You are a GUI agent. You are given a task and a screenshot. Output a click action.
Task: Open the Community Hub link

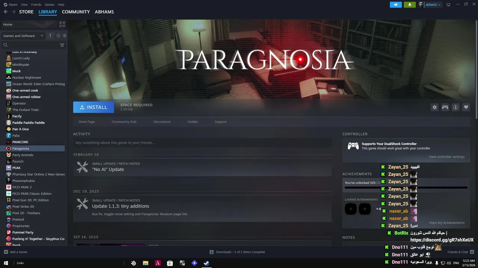(x=124, y=122)
